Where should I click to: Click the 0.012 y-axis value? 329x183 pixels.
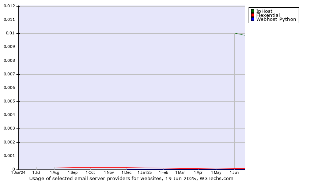pos(10,6)
